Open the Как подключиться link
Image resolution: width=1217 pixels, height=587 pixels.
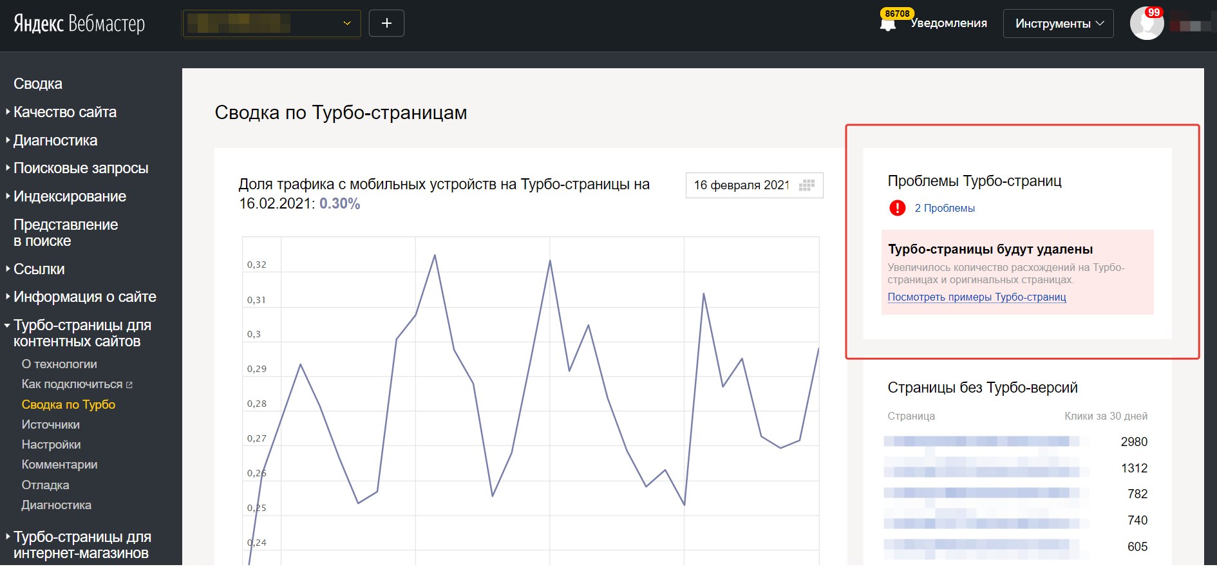[72, 384]
